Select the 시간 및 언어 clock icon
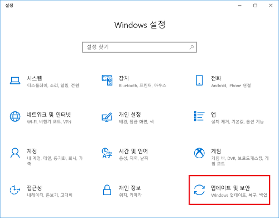This screenshot has height=218, width=279. (107, 153)
